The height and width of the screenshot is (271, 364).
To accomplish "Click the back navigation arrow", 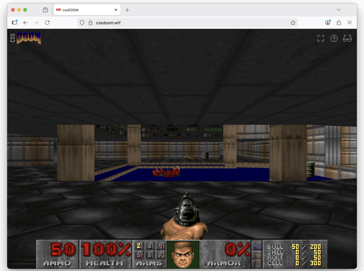I will [25, 22].
